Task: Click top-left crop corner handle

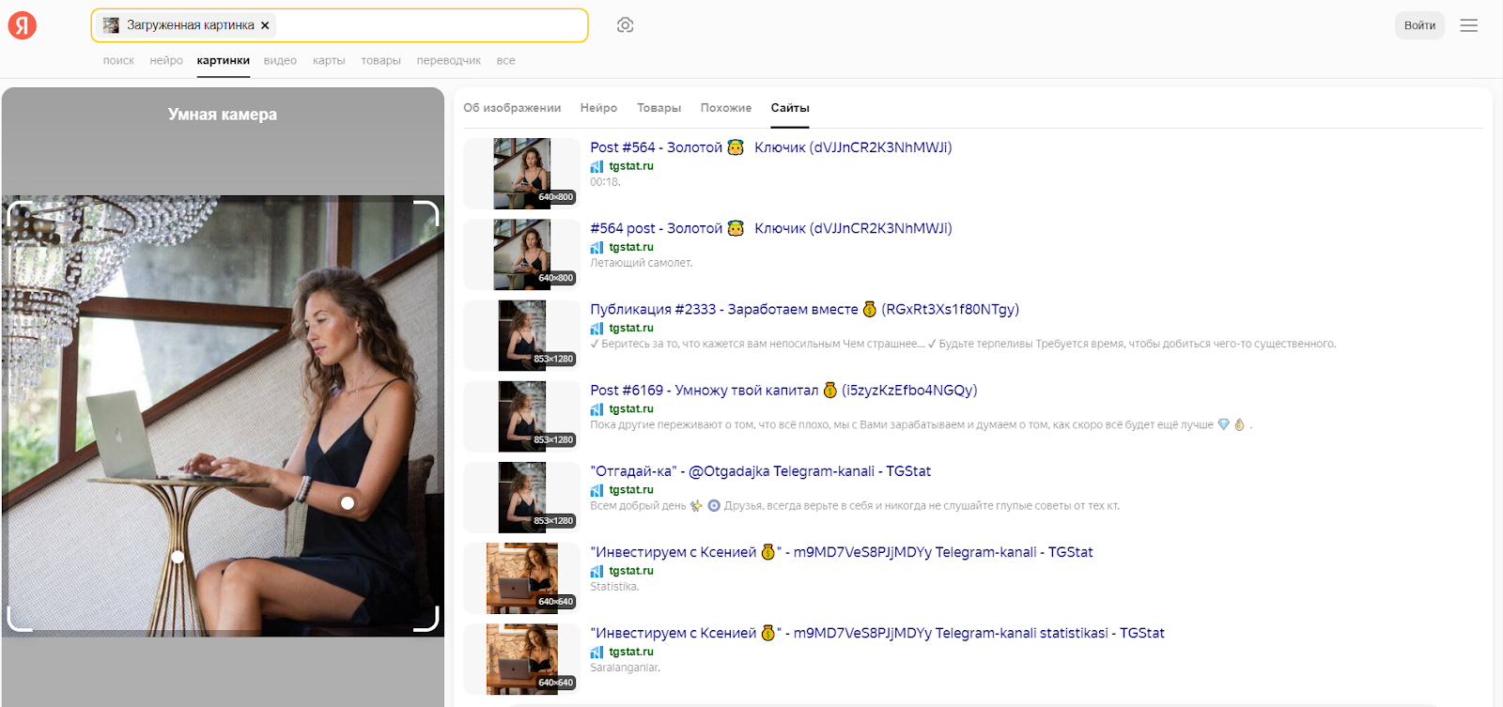Action: (x=20, y=213)
